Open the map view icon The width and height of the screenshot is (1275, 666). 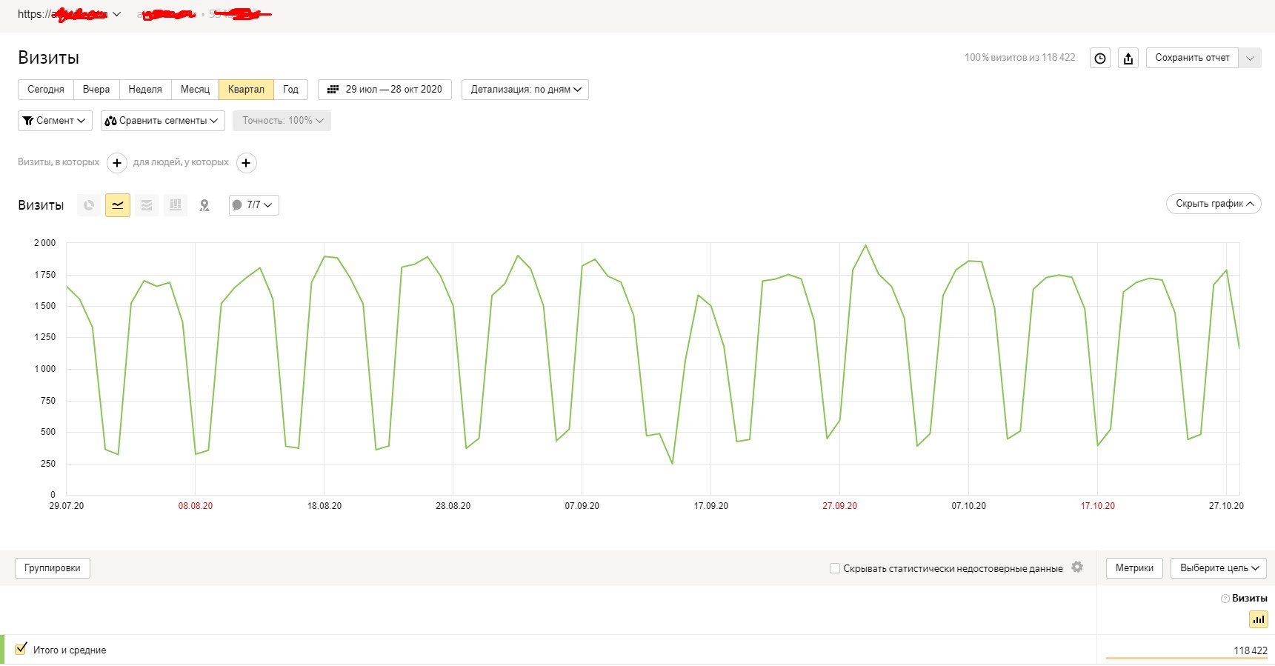[x=204, y=205]
